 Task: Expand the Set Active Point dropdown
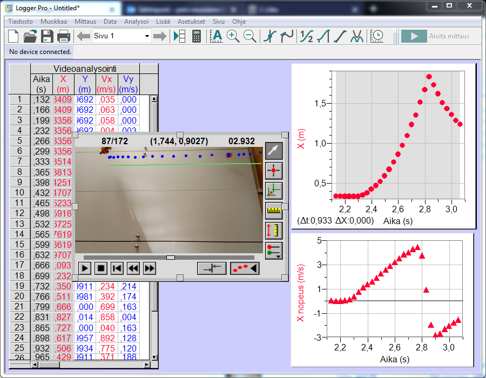pyautogui.click(x=274, y=251)
